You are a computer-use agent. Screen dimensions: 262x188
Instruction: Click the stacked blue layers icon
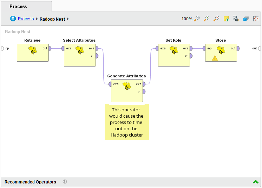pyautogui.click(x=246, y=19)
